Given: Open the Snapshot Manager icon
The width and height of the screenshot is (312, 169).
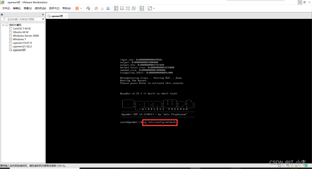Looking at the screenshot, I should pos(108,8).
